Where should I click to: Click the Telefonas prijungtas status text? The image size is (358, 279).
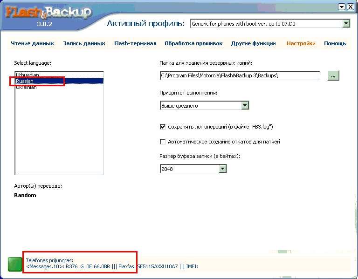pos(49,260)
